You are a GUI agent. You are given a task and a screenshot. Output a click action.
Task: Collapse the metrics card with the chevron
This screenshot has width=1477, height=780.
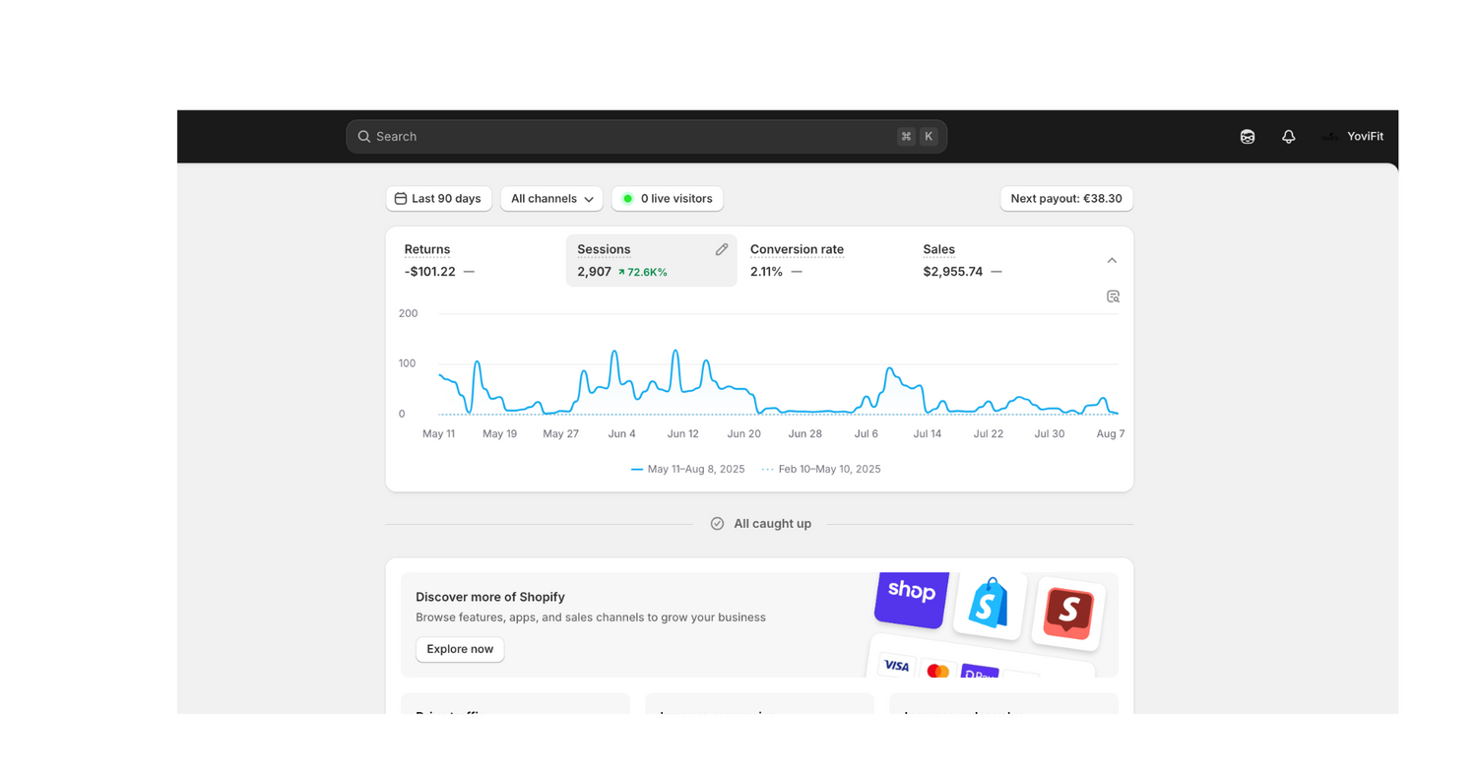[1112, 261]
